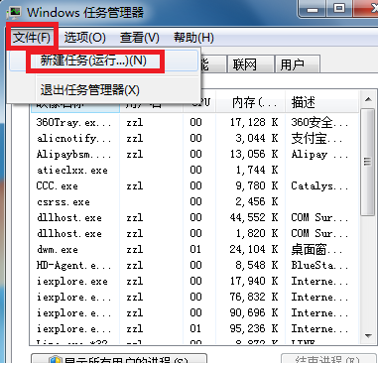Select iexplore.e... using 76,832 K

click(x=194, y=297)
